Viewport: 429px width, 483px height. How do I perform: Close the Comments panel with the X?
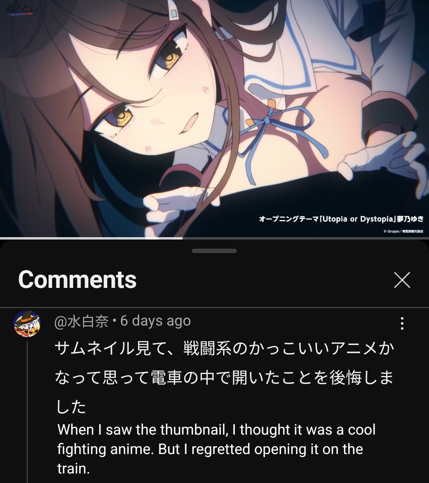click(x=402, y=280)
